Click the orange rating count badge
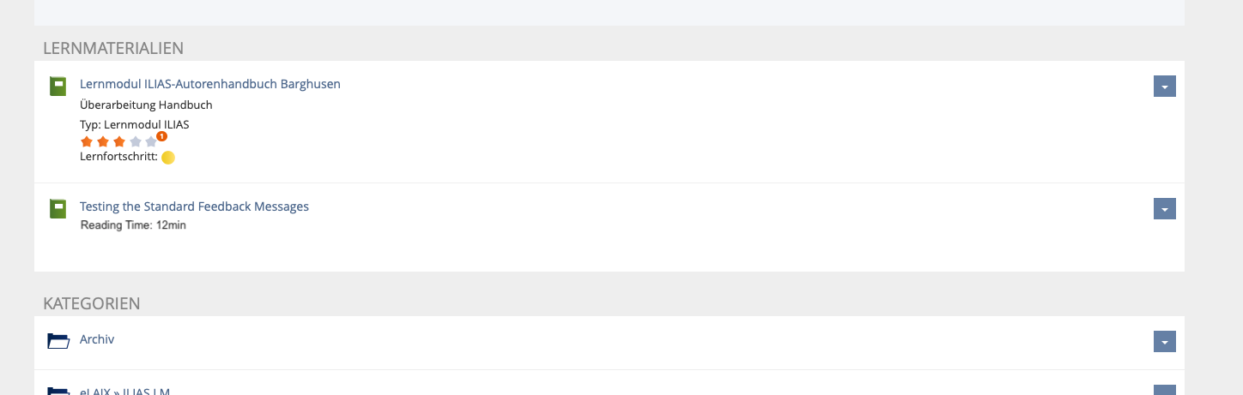The image size is (1243, 395). 161,136
